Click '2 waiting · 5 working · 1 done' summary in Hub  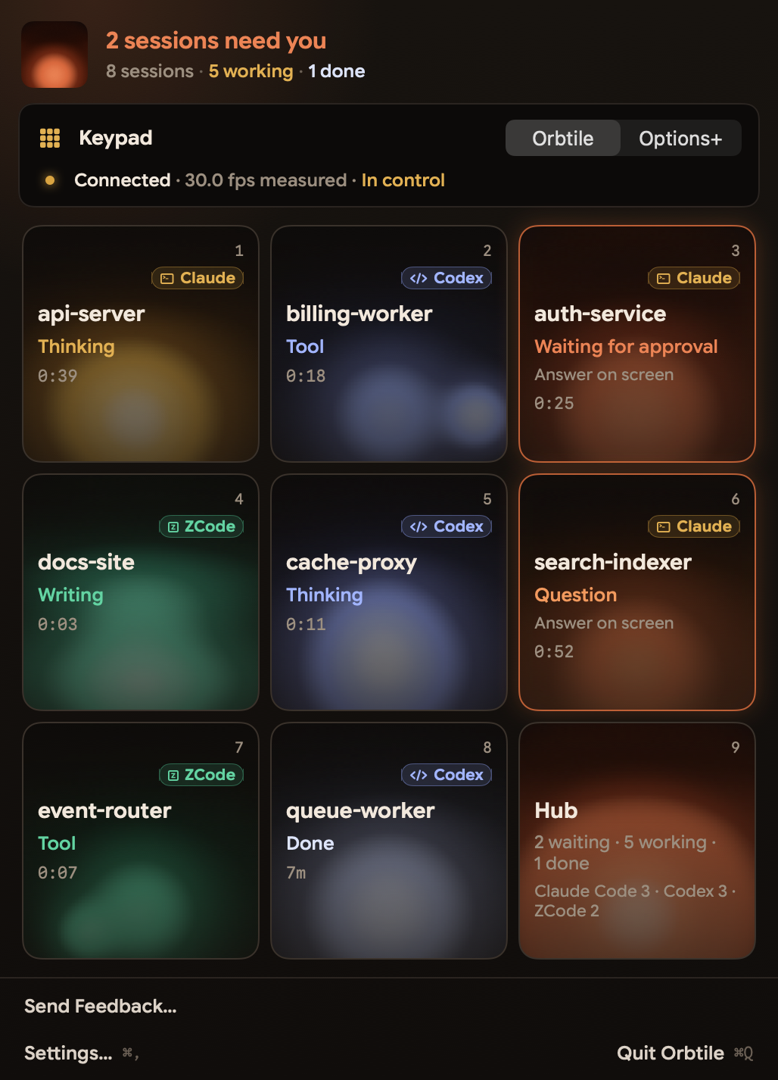coord(625,853)
